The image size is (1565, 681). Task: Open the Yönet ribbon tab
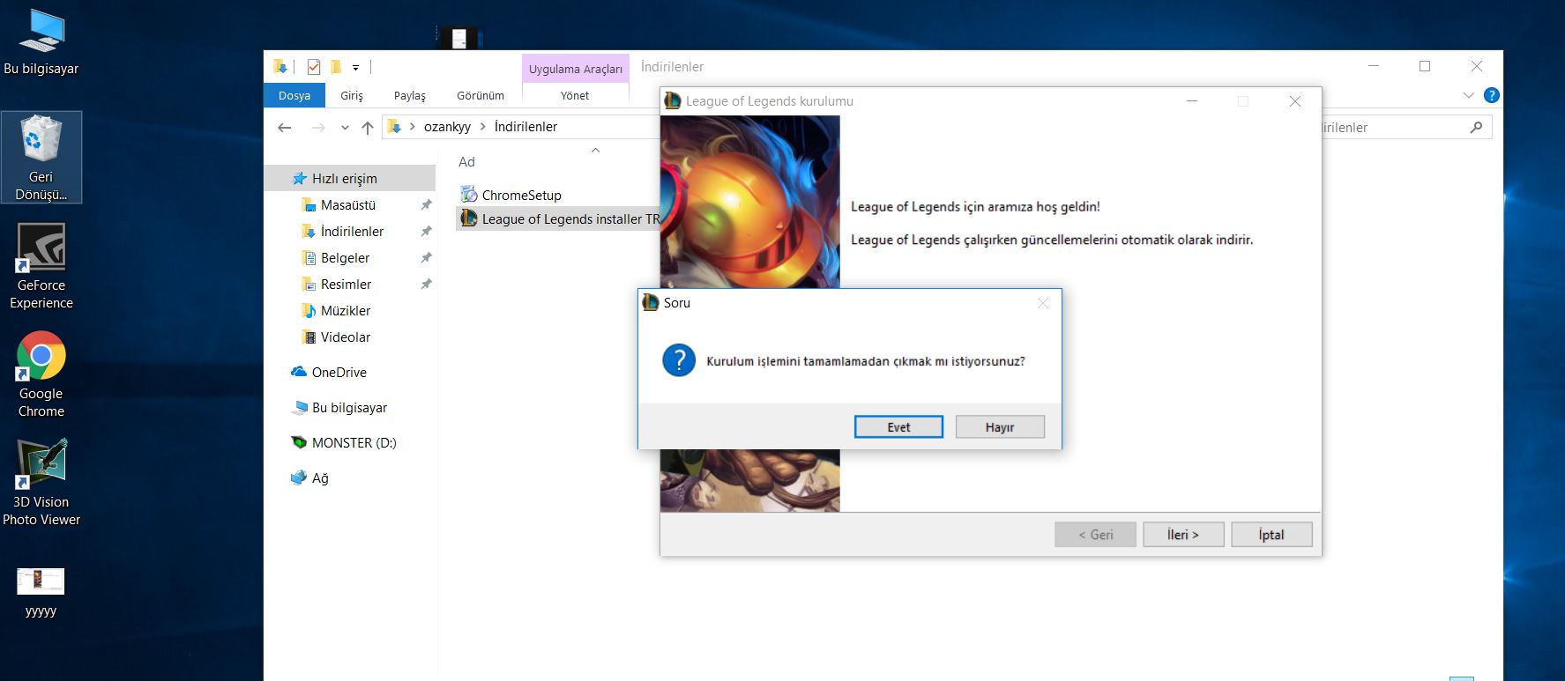pyautogui.click(x=575, y=95)
